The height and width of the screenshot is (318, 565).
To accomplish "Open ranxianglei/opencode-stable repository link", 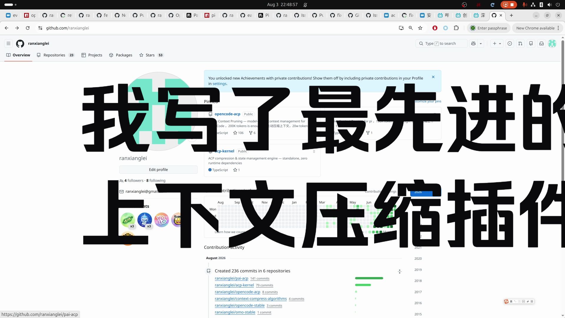I will pyautogui.click(x=240, y=305).
